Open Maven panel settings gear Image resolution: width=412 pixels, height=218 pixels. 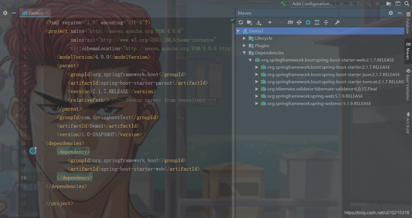tap(391, 13)
